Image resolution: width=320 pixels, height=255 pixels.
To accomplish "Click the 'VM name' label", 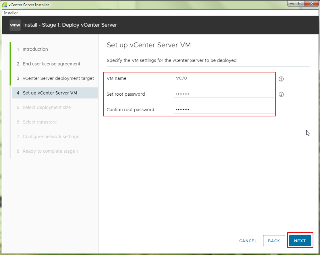I will tap(116, 78).
